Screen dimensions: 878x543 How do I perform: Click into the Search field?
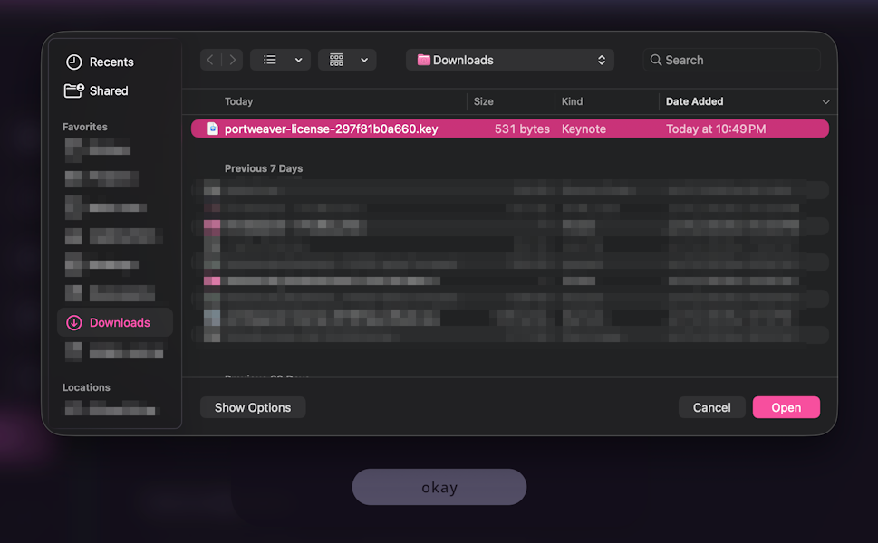coord(732,60)
